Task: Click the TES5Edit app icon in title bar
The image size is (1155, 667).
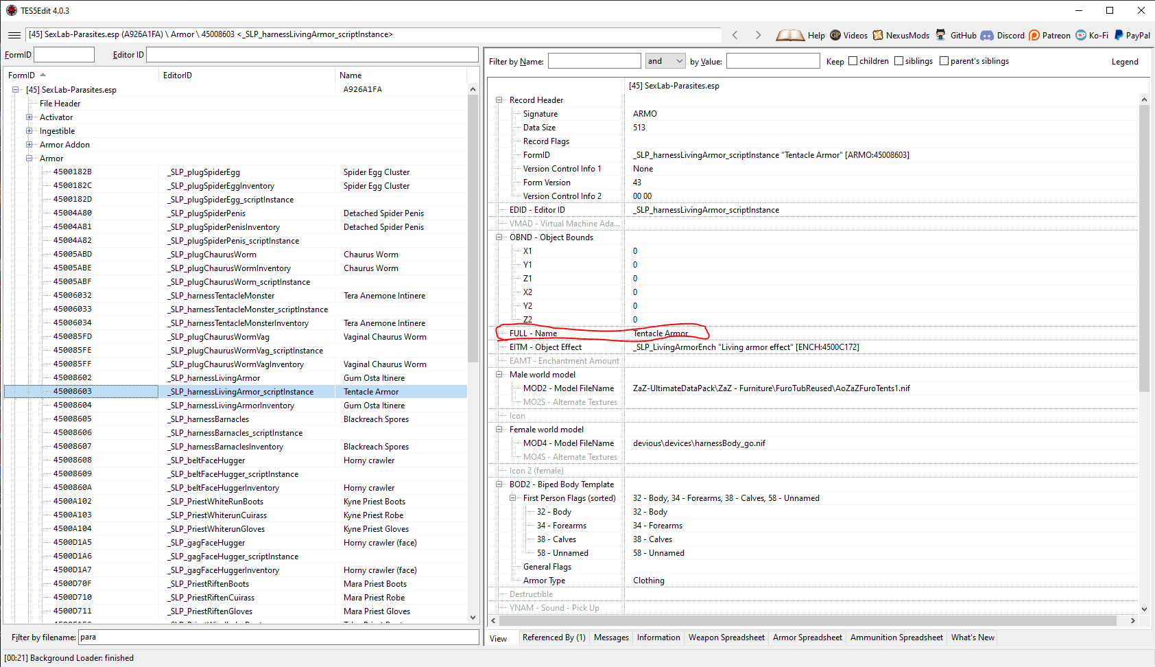Action: click(x=11, y=10)
